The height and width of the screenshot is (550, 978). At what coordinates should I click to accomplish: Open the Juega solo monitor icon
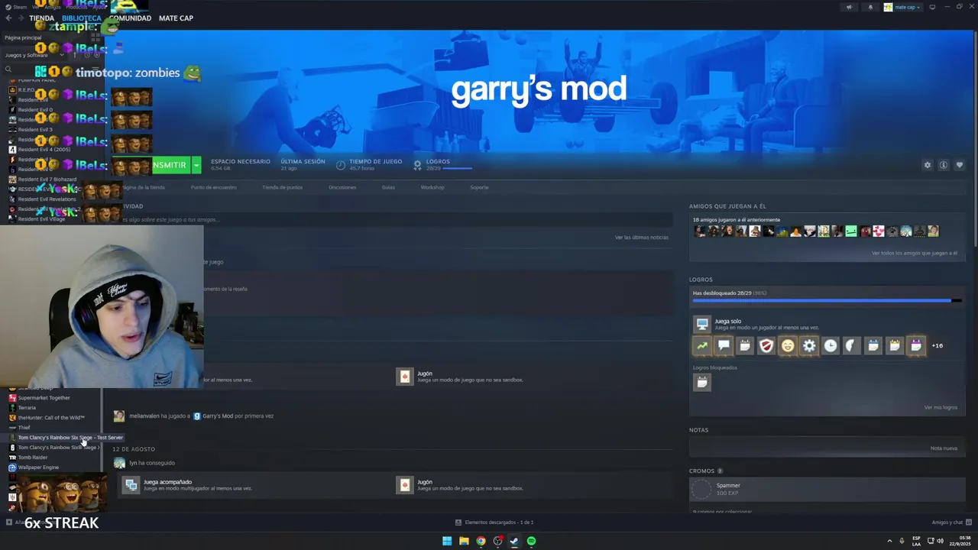pyautogui.click(x=702, y=324)
